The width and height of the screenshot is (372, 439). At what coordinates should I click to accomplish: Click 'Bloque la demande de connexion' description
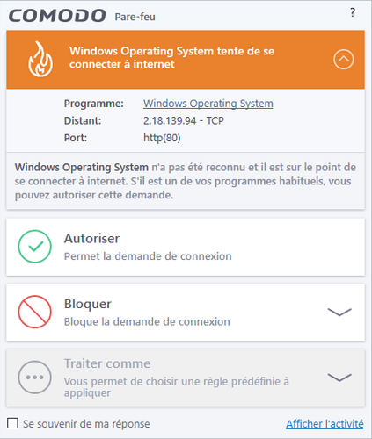(x=147, y=322)
